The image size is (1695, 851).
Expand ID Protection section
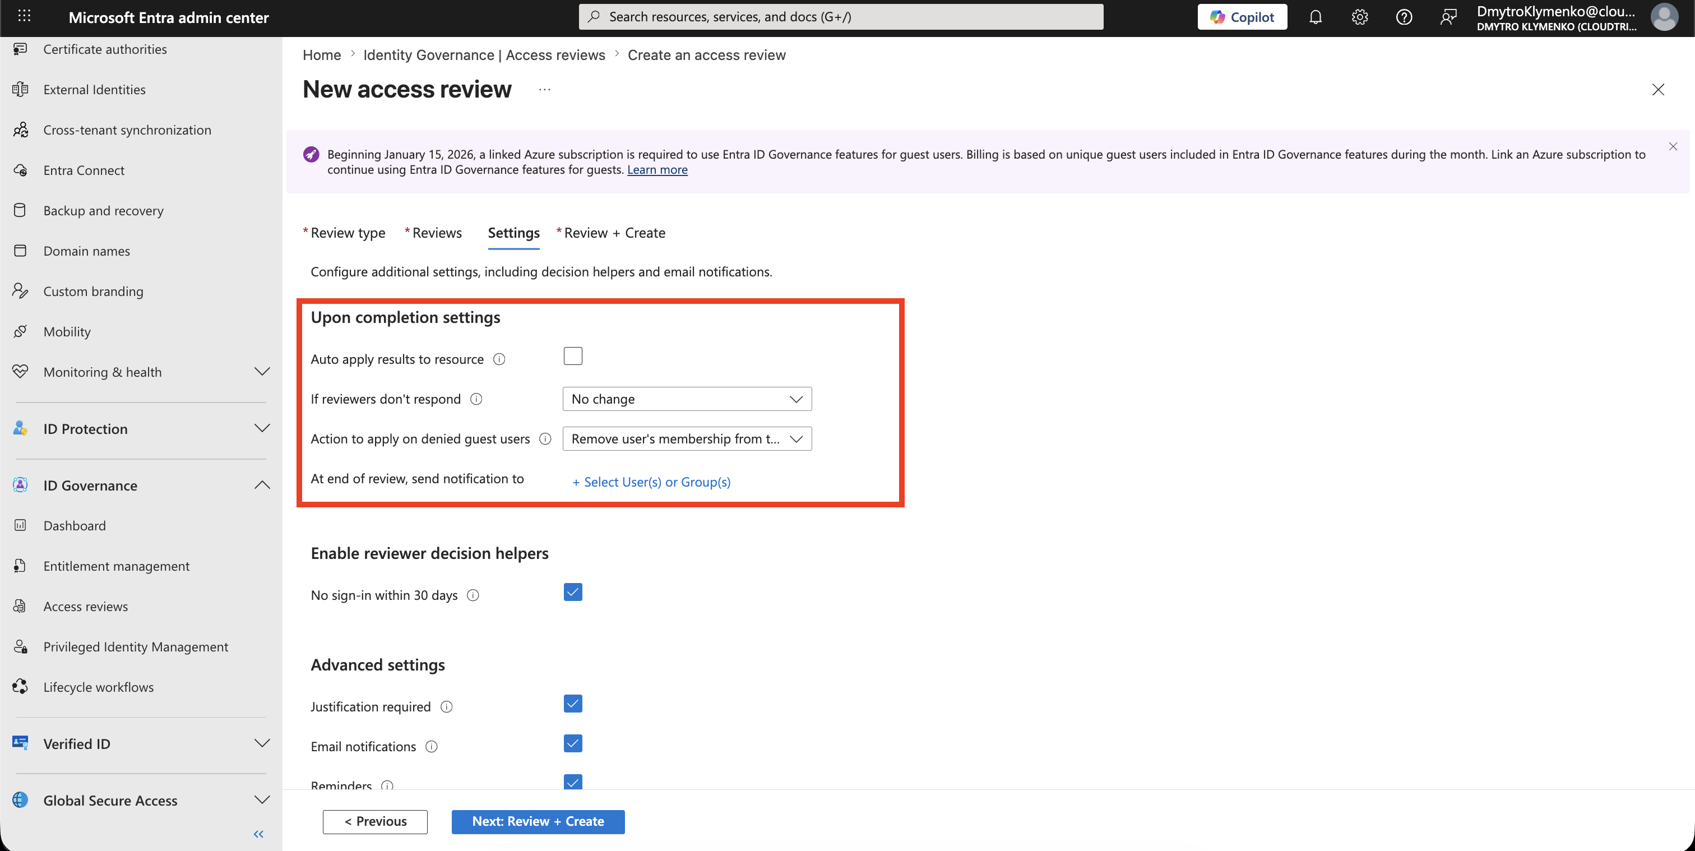point(262,428)
